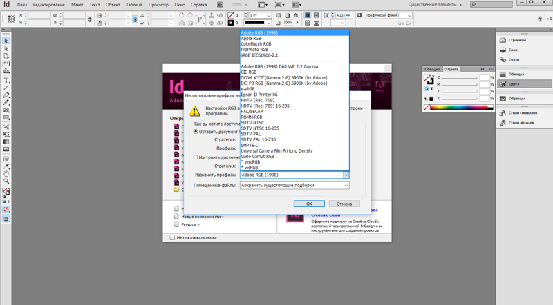This screenshot has height=305, width=553.
Task: Collapse the Color panel with the double arrows
Action: 482,69
